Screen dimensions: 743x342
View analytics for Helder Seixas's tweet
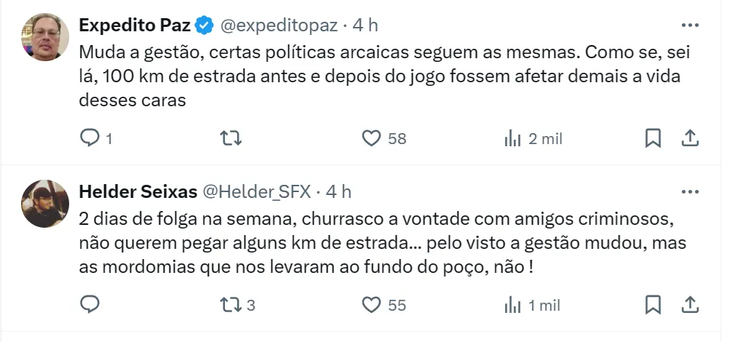pos(513,304)
